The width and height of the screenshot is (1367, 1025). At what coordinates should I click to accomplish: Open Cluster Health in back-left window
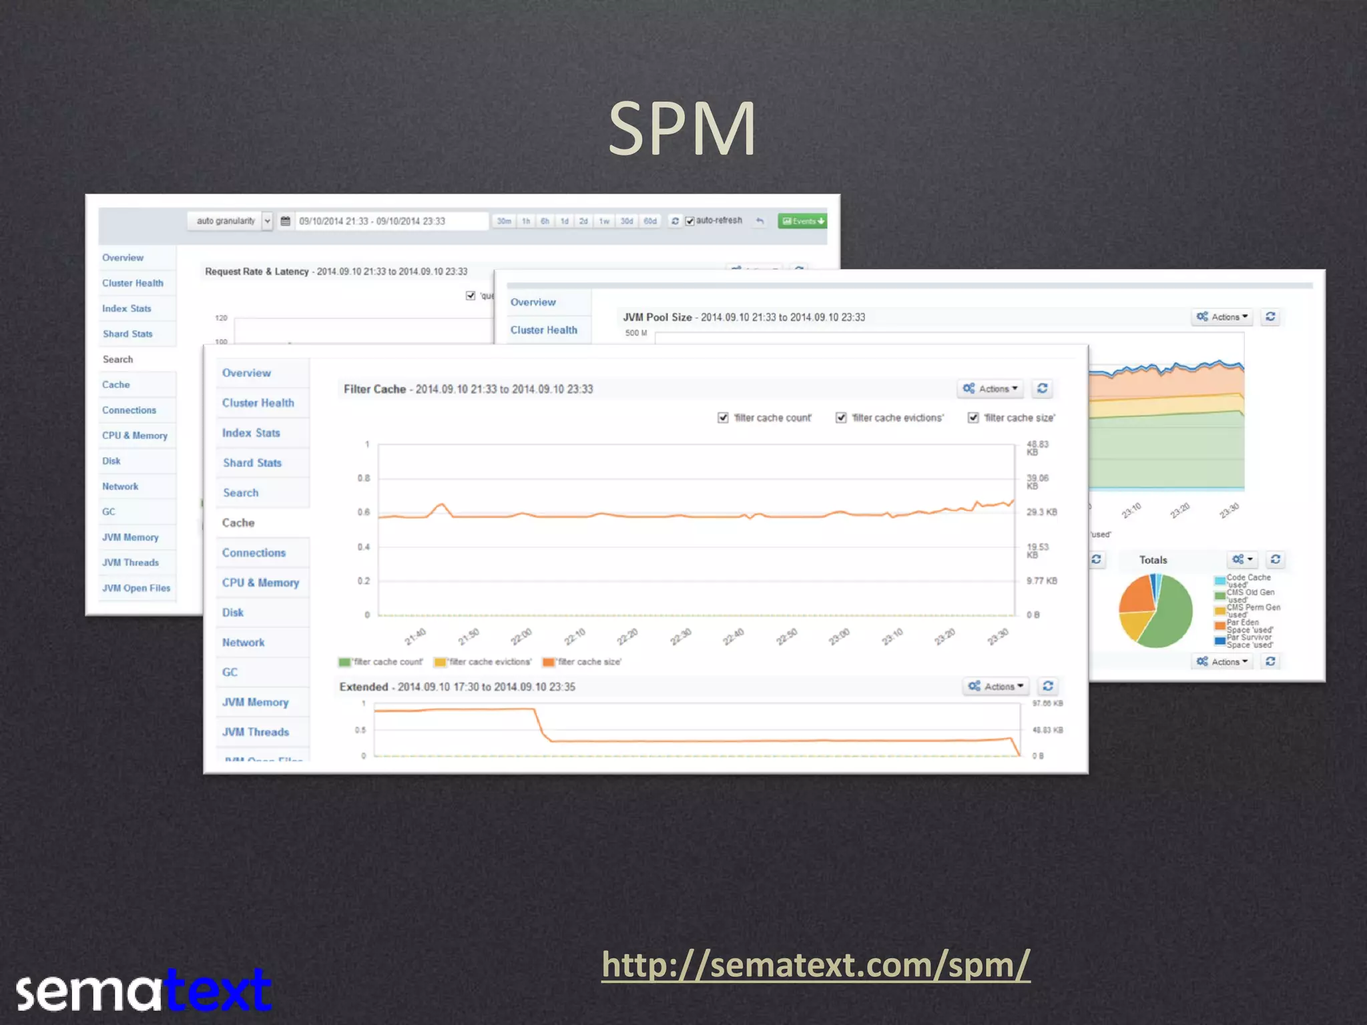coord(133,283)
